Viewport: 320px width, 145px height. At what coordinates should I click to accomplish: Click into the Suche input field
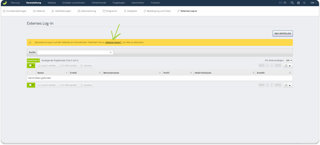click(x=73, y=52)
